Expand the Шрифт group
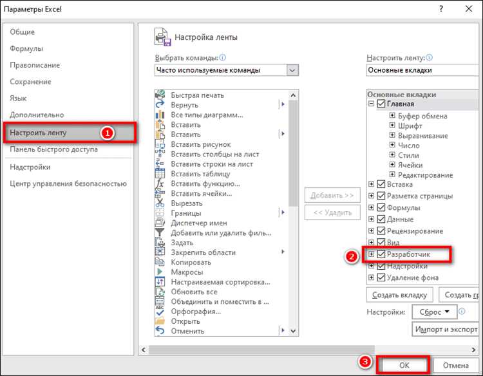This screenshot has height=376, width=483. (392, 126)
